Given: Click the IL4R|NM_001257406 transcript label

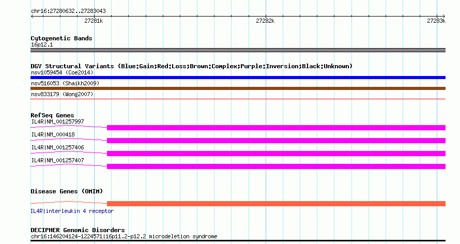Looking at the screenshot, I should pyautogui.click(x=57, y=147).
